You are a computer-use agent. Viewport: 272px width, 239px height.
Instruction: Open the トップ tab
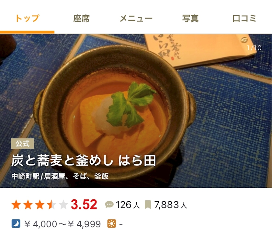point(27,18)
